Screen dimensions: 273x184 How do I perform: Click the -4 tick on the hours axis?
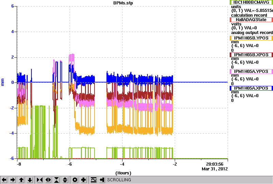(x=122, y=164)
